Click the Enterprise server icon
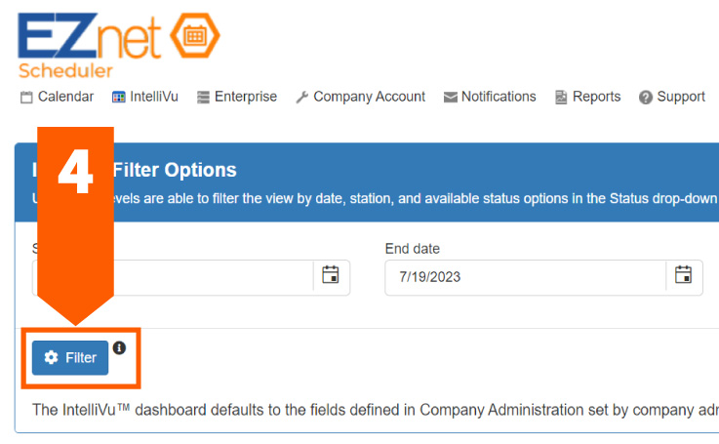Image resolution: width=719 pixels, height=444 pixels. [x=203, y=98]
